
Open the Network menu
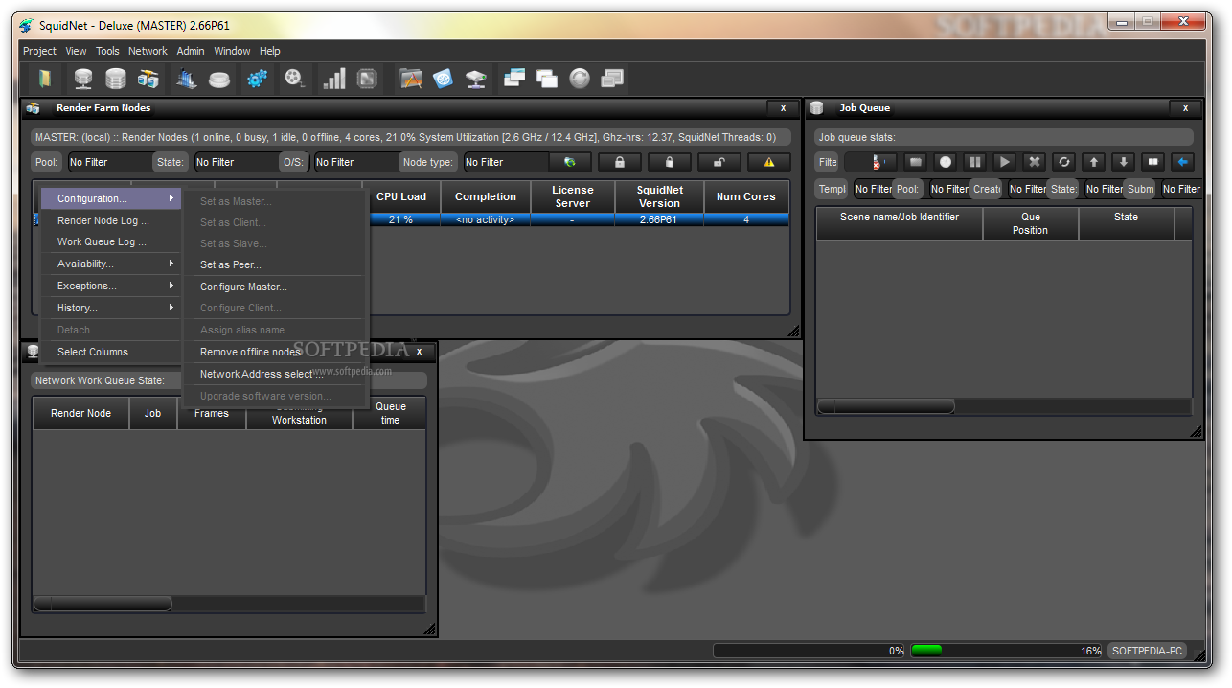[x=148, y=51]
